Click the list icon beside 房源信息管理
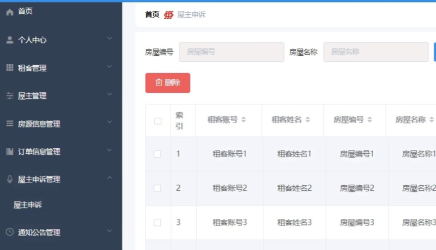This screenshot has height=250, width=436. (x=10, y=124)
